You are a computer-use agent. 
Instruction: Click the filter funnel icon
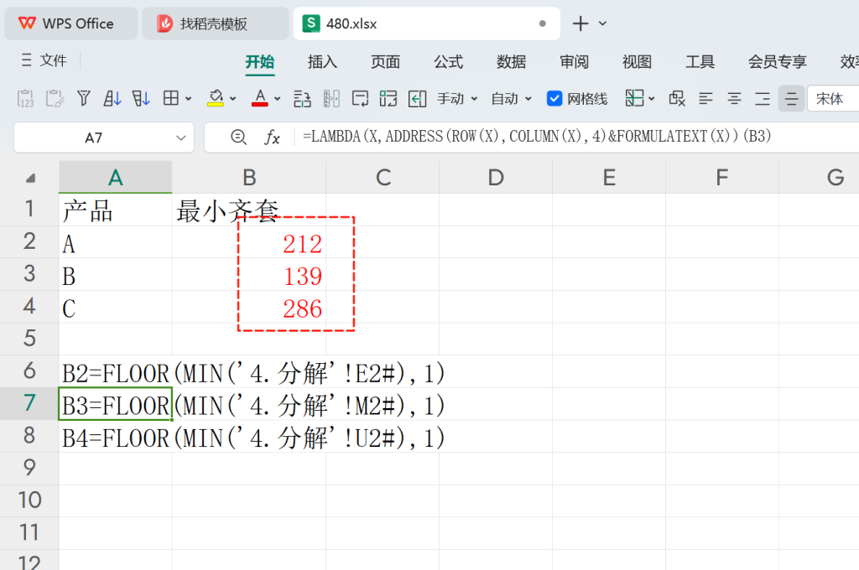tap(83, 99)
